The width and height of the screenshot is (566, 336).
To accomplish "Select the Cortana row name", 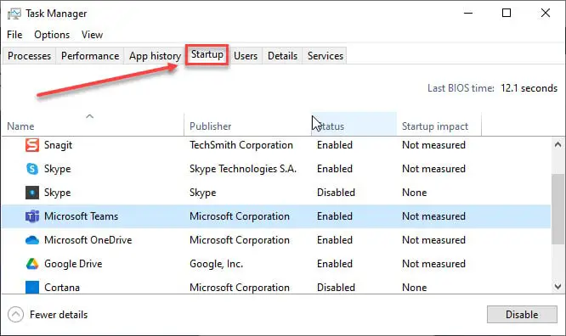I will coord(62,288).
